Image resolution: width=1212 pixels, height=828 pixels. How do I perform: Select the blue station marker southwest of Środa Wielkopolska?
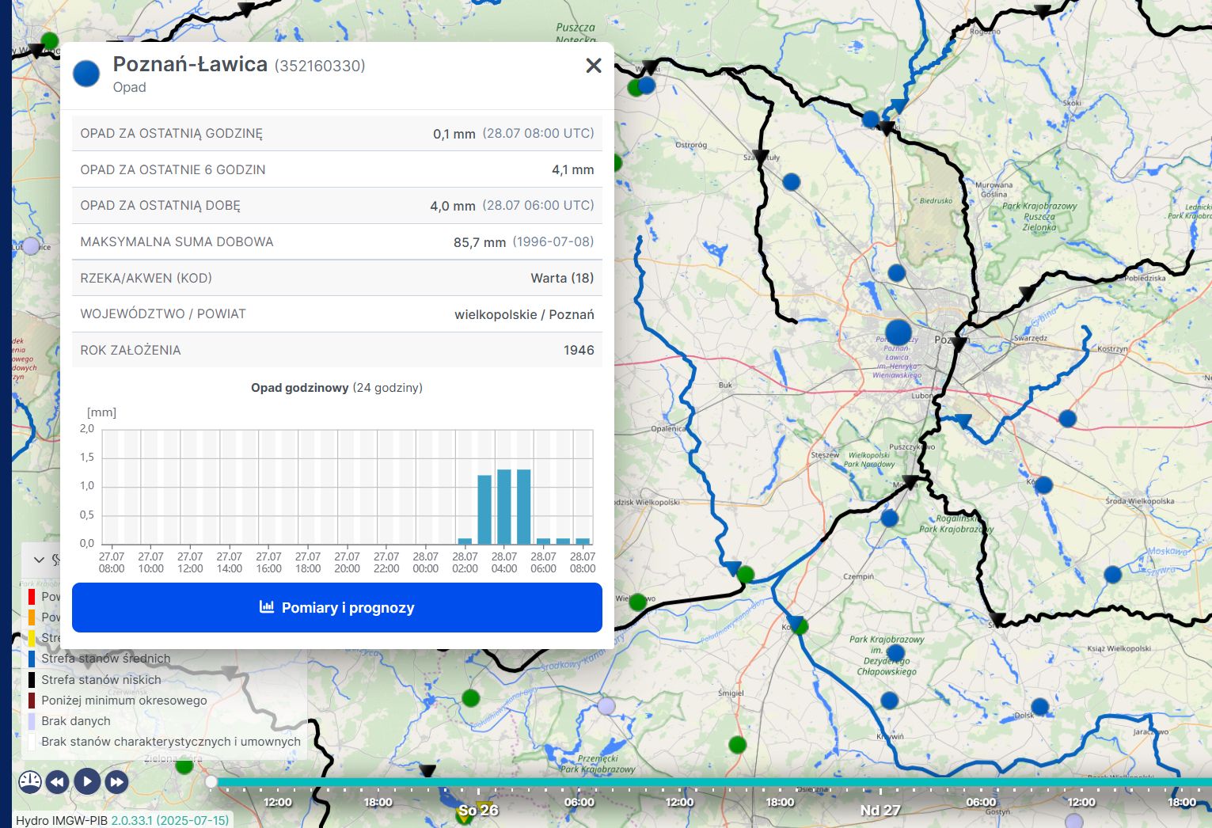[x=1112, y=575]
